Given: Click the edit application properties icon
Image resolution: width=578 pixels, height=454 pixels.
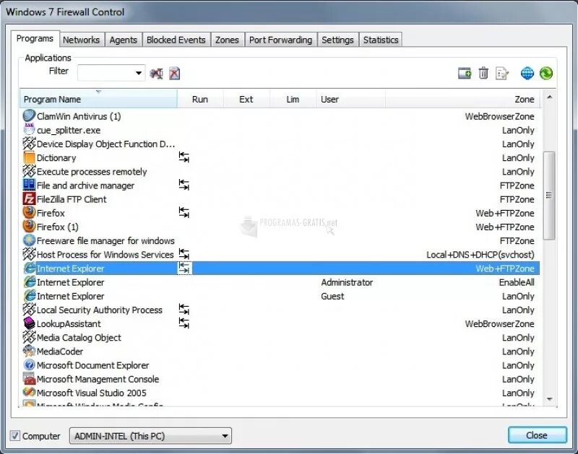Looking at the screenshot, I should click(x=502, y=74).
